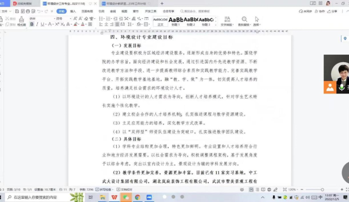This screenshot has width=349, height=202.
Task: Expand the font name combo box
Action: click(x=54, y=18)
